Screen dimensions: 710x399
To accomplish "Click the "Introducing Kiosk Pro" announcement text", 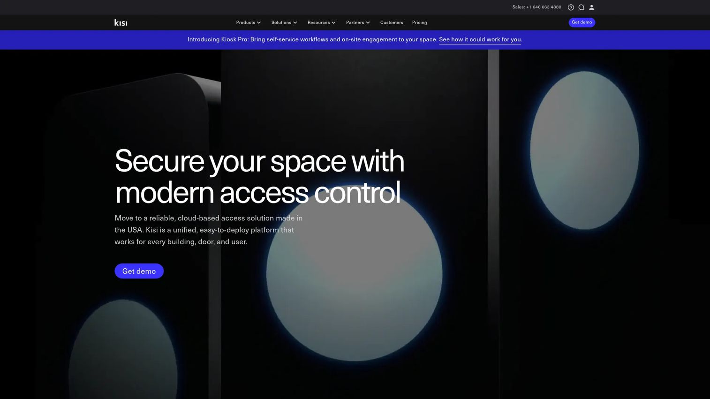I will (x=312, y=39).
